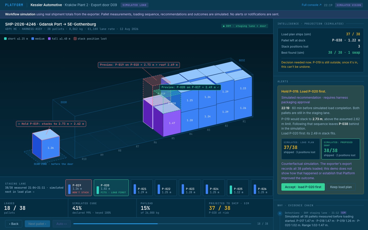The height and width of the screenshot is (230, 368).
Task: Advance with the Next pallet button
Action: click(x=38, y=224)
